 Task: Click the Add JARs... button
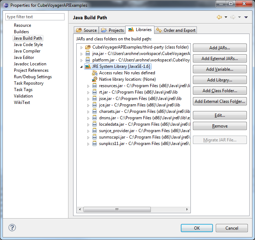pos(220,48)
